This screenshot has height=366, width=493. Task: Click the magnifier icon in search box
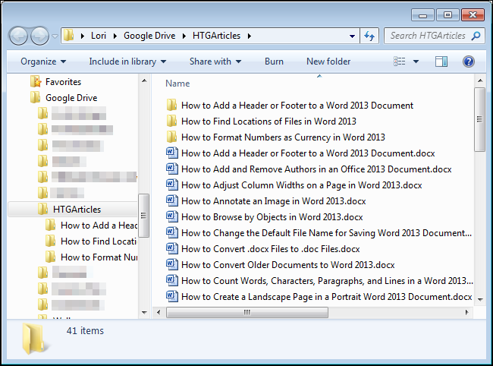point(476,36)
